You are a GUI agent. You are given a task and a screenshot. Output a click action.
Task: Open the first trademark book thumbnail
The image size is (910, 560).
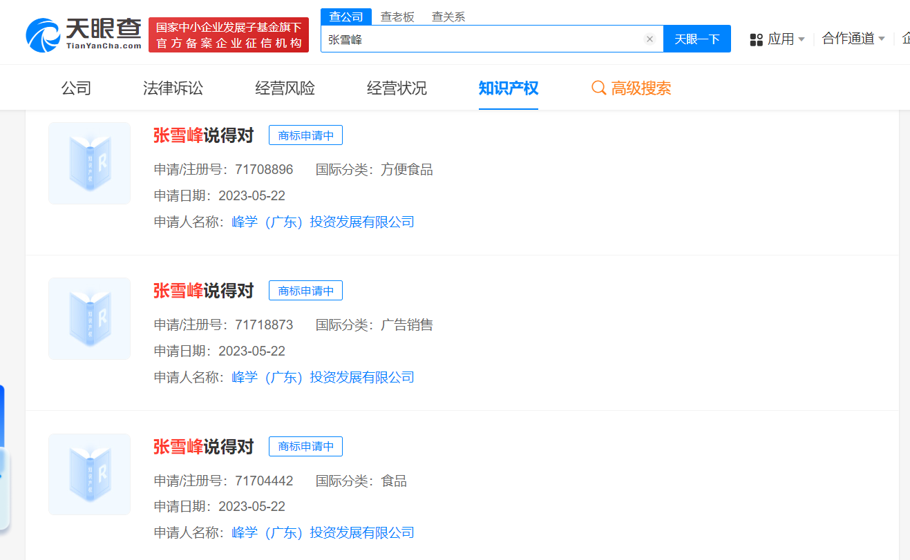(89, 163)
